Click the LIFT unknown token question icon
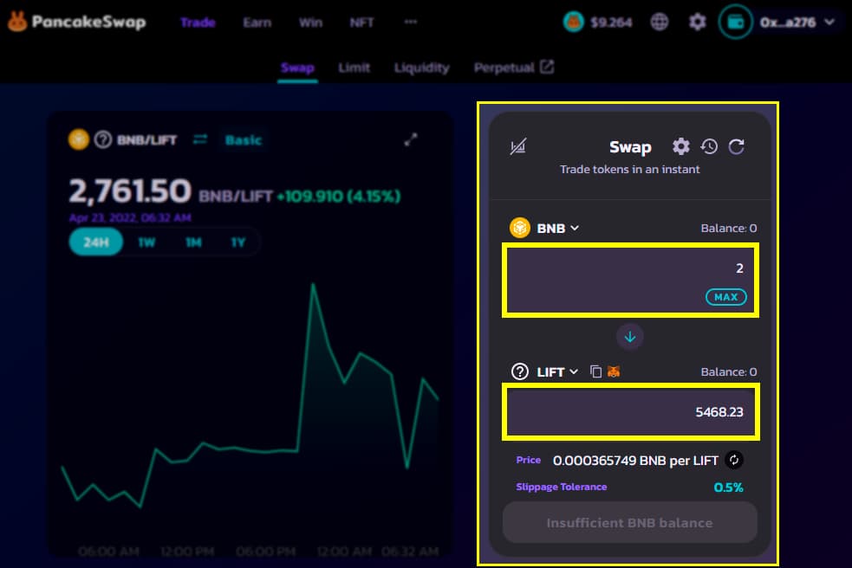The width and height of the screenshot is (852, 568). coord(520,372)
